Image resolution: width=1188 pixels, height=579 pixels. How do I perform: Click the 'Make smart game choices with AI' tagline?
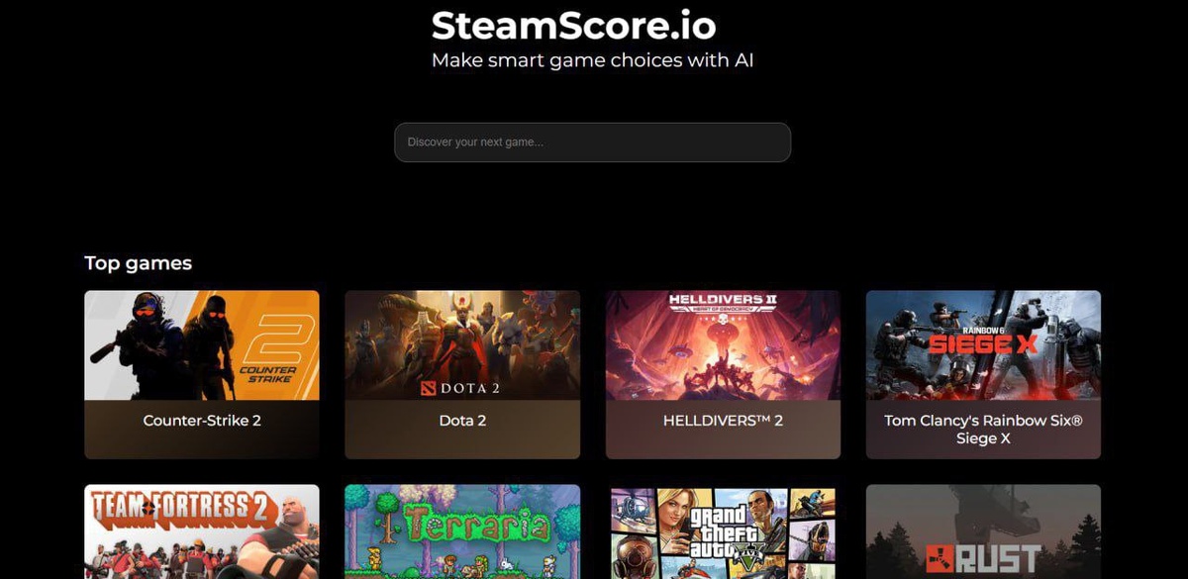(x=592, y=60)
